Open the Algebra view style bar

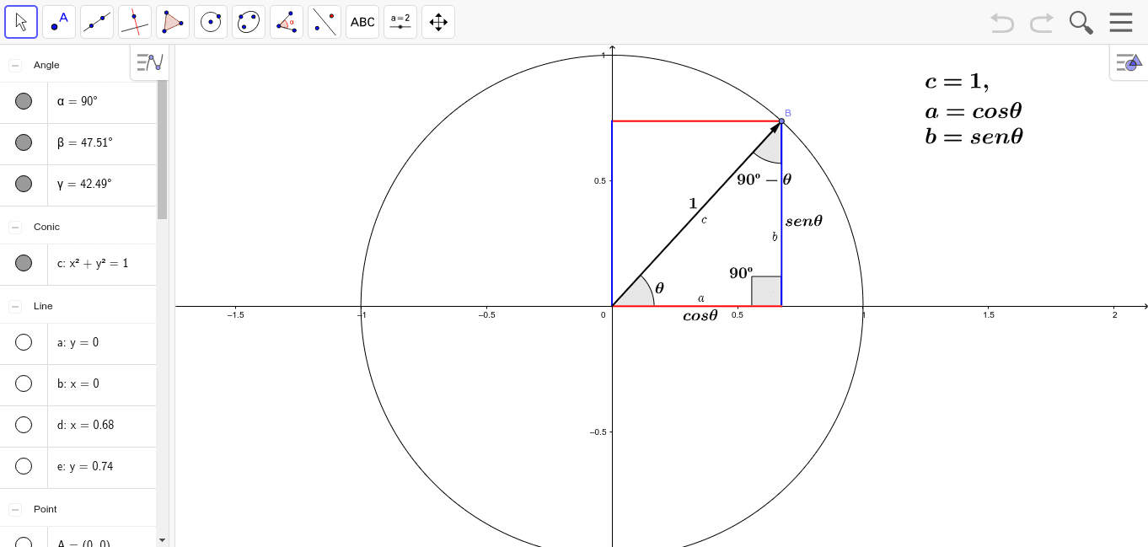click(150, 62)
